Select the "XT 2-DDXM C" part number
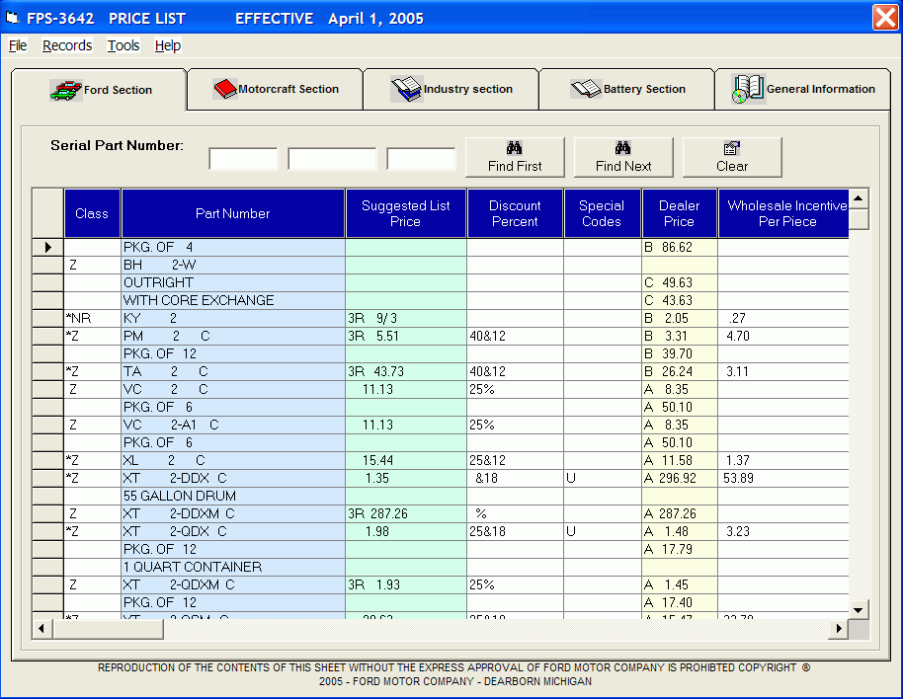Viewport: 903px width, 699px height. coord(233,513)
